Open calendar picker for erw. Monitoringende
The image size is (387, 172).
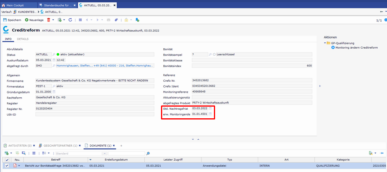[x=210, y=114]
